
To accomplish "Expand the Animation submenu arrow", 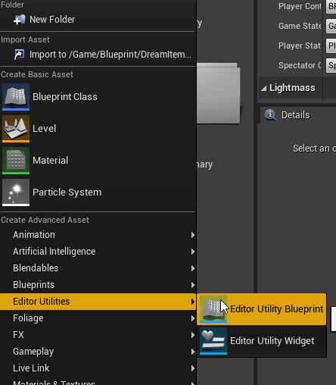I will [193, 235].
